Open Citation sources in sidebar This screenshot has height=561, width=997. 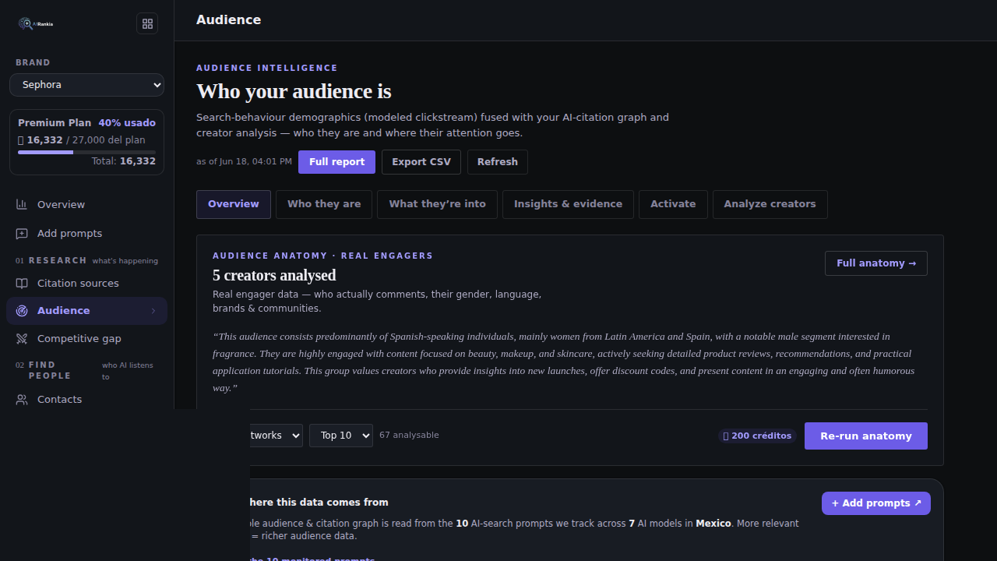point(86,283)
